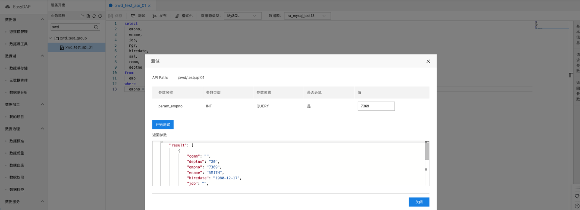The height and width of the screenshot is (210, 580).
Task: Collapse the xwd_test_group tree node
Action: 51,38
